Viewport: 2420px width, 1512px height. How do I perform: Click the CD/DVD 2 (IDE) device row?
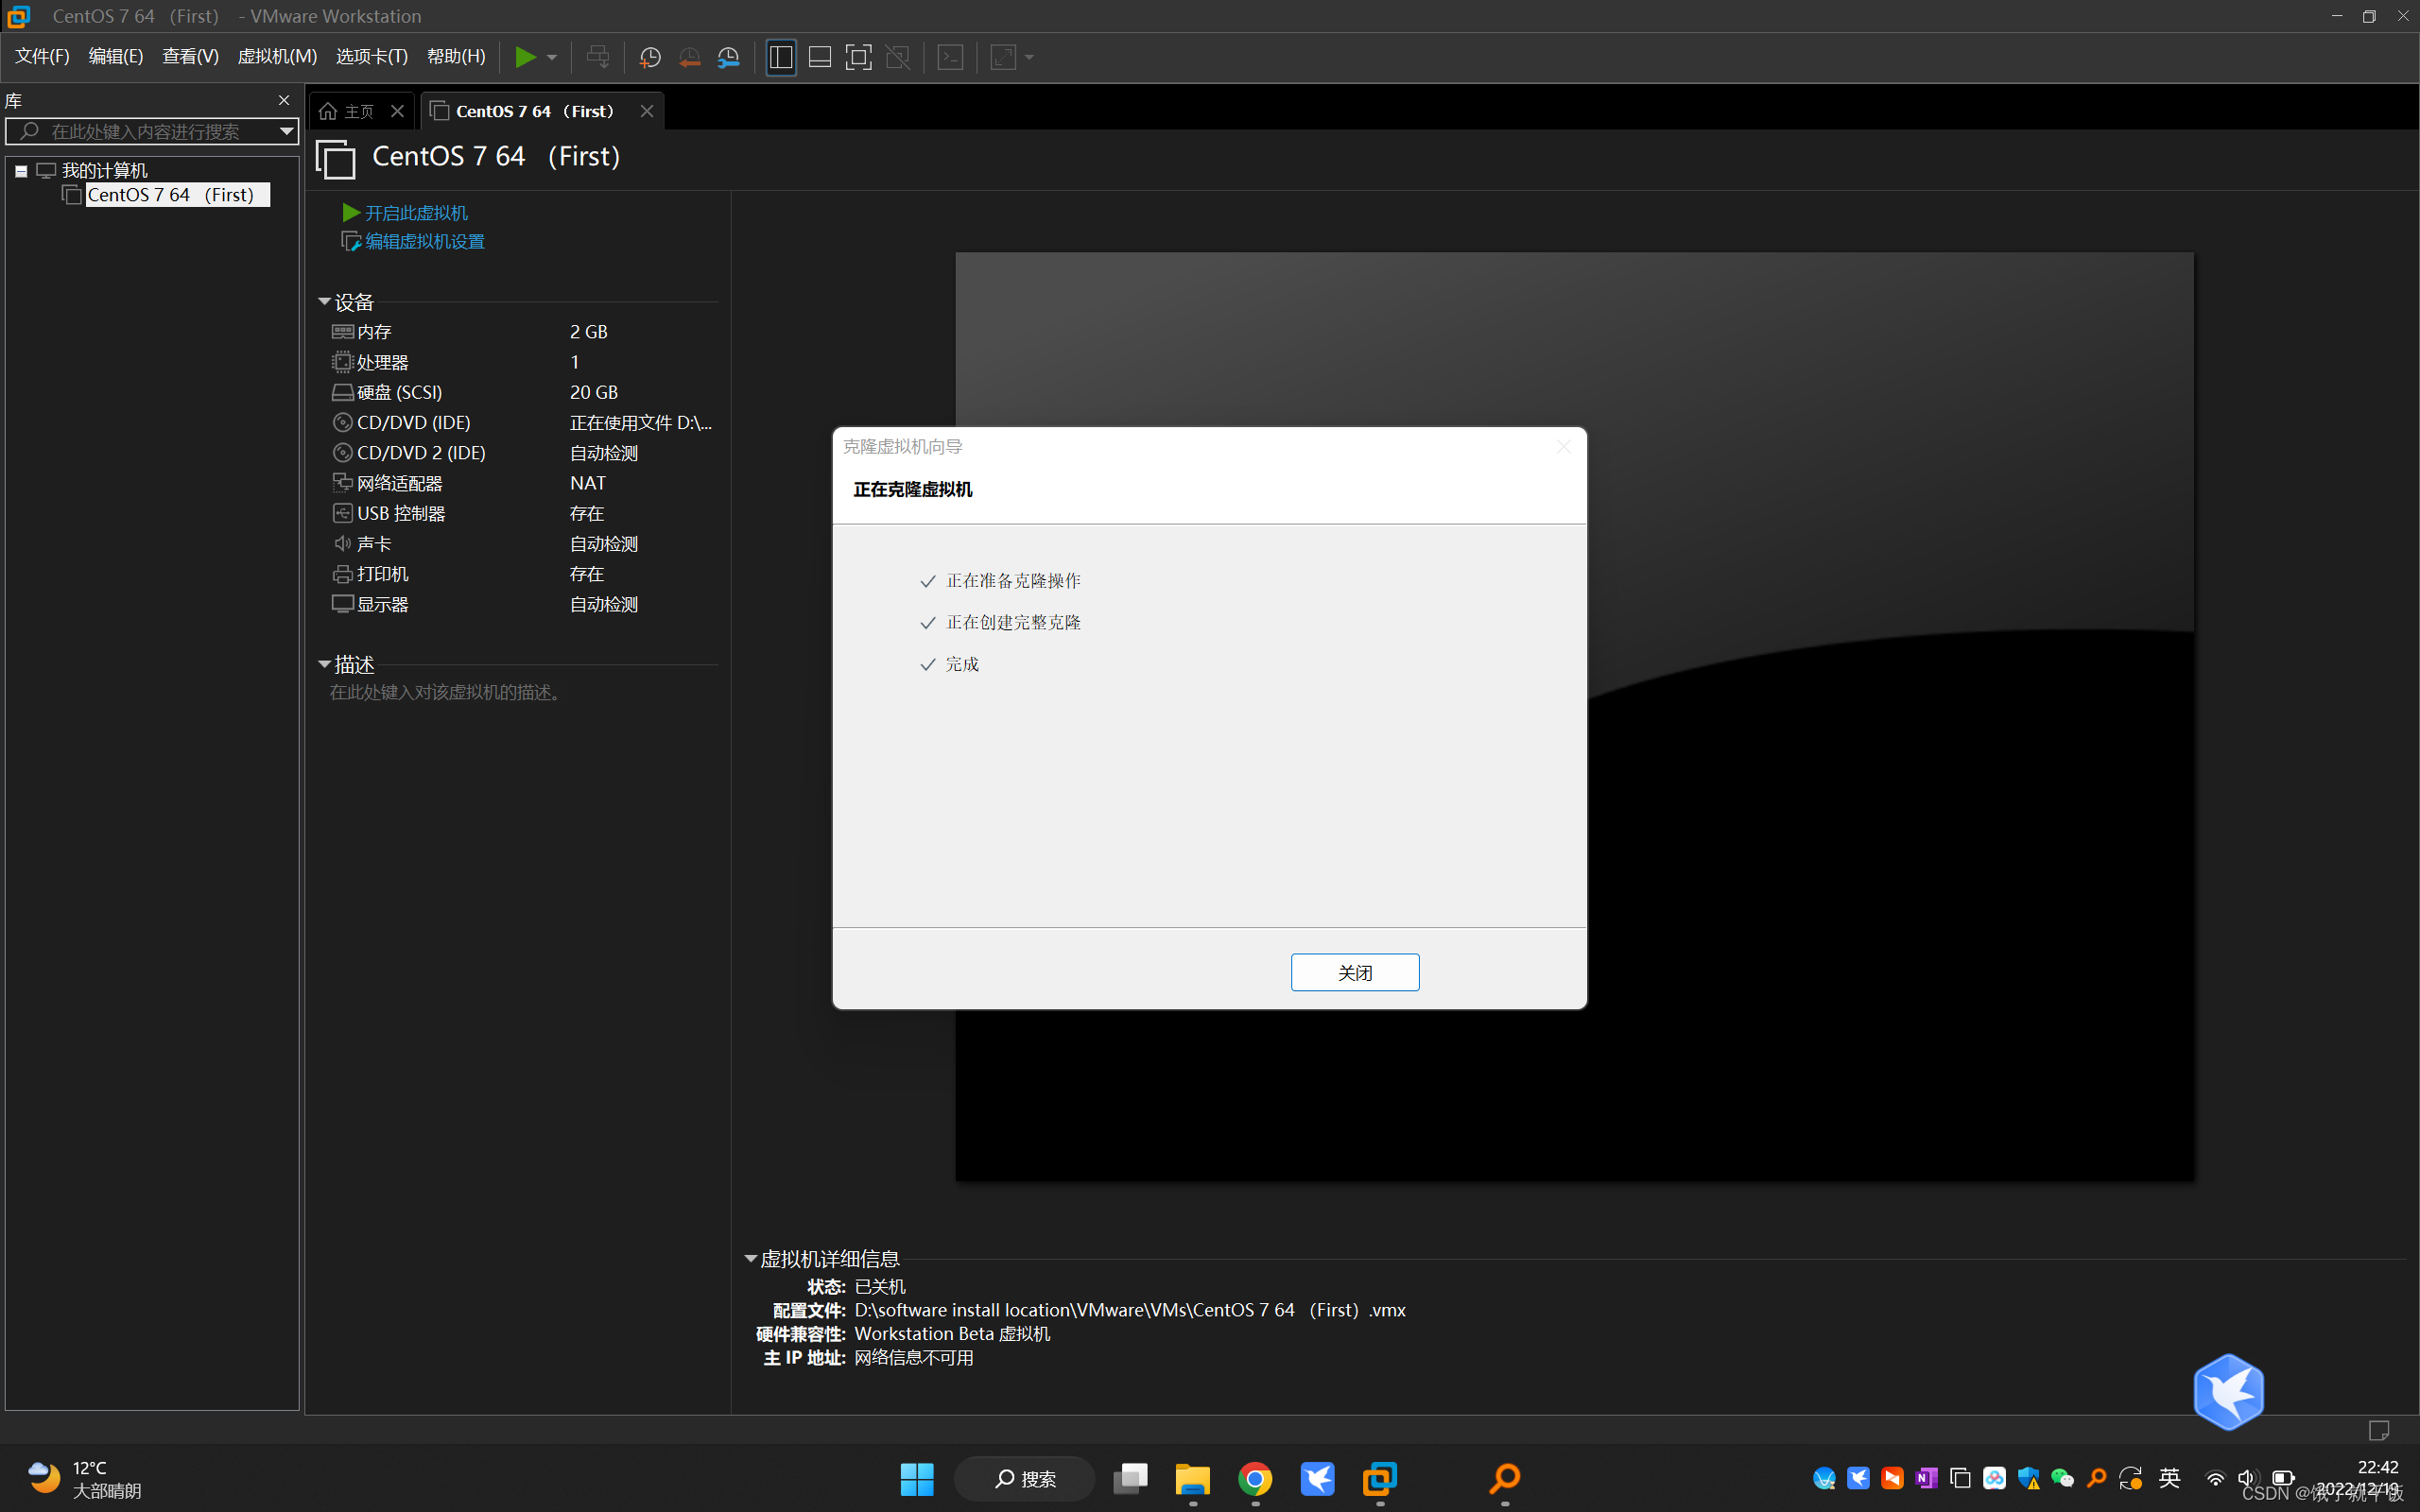coord(522,453)
